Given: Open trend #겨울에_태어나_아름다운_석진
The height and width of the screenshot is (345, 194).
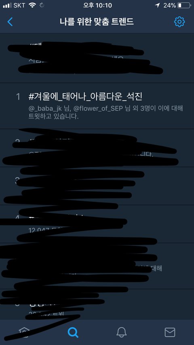Looking at the screenshot, I should [x=97, y=106].
